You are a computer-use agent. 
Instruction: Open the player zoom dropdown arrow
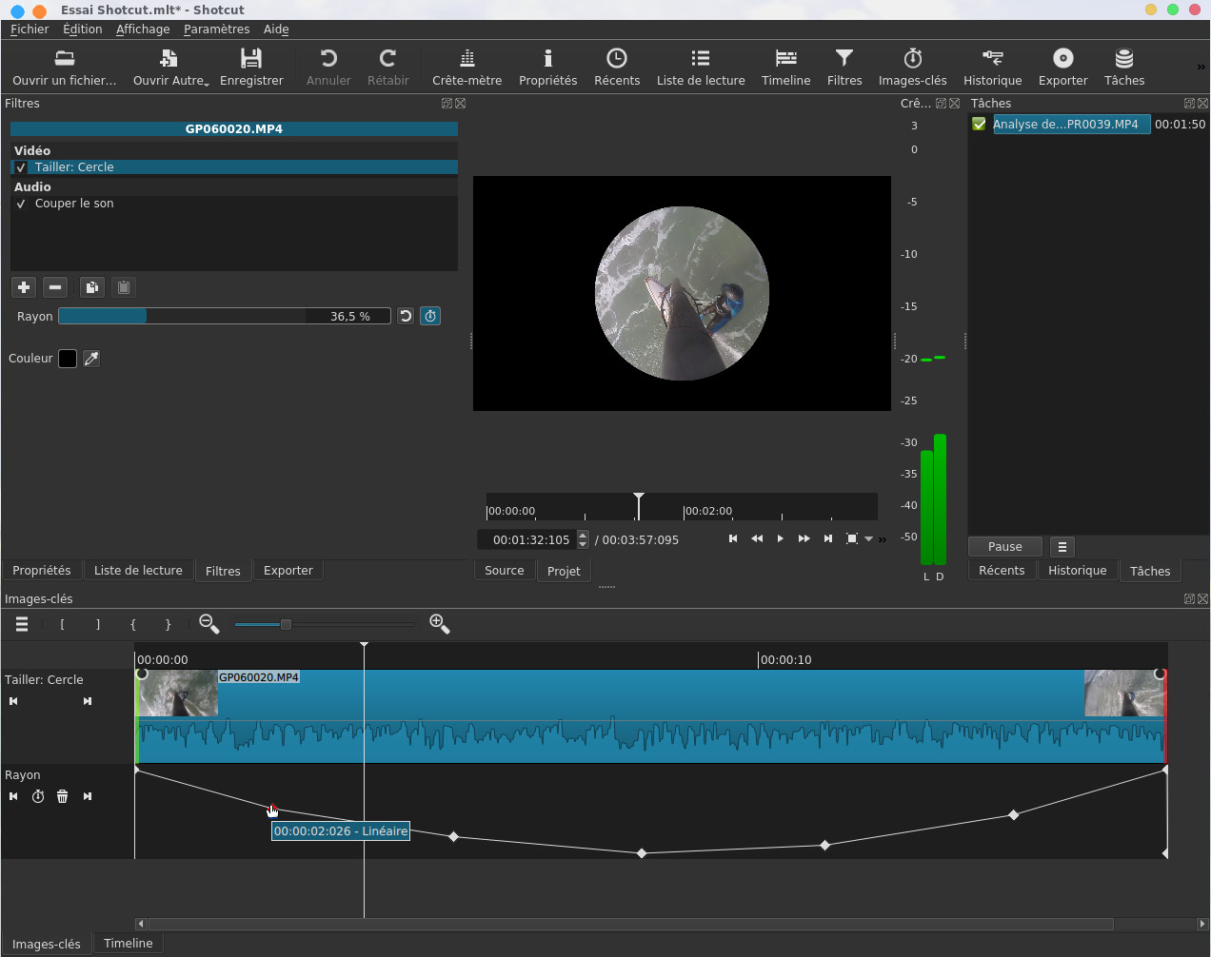point(868,539)
